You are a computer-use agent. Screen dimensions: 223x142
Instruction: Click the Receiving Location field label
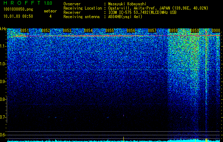pos(83,8)
